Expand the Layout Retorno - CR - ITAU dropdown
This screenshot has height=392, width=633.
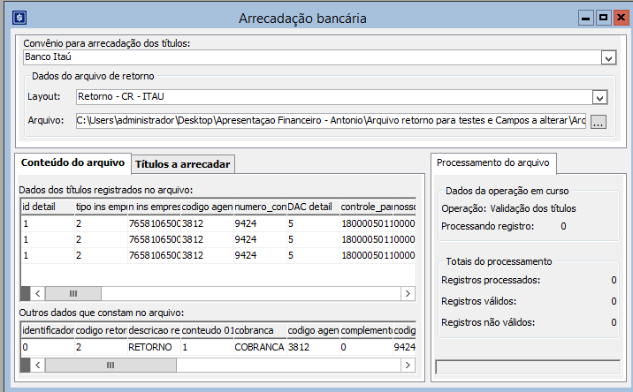[x=599, y=98]
